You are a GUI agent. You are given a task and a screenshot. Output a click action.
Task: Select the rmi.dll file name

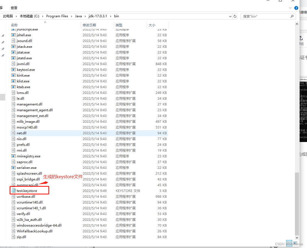(22, 151)
